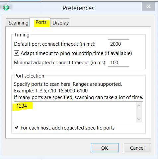Uncheck For each host add requested ports box
Viewport: 158px width, 160px height.
17,128
